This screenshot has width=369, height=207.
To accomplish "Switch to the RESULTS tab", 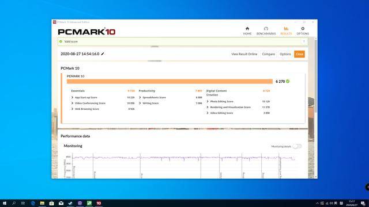I will 286,30.
